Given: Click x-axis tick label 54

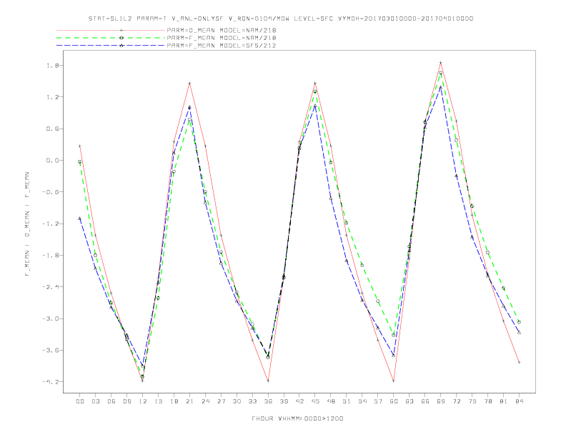Looking at the screenshot, I should [x=362, y=401].
